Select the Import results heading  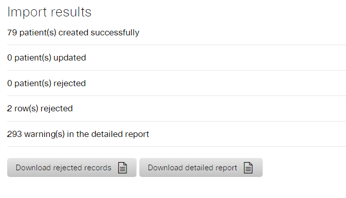click(49, 12)
